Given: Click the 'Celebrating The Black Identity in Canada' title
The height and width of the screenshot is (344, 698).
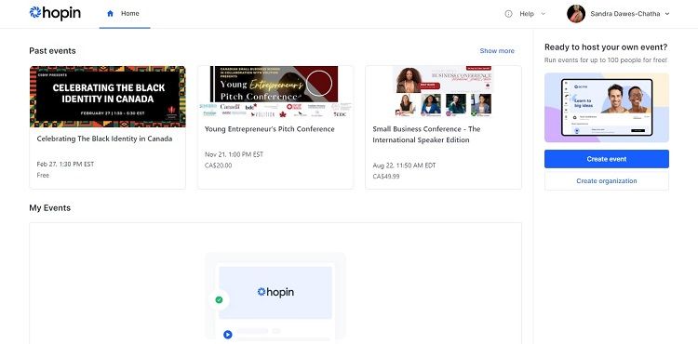Looking at the screenshot, I should (104, 139).
